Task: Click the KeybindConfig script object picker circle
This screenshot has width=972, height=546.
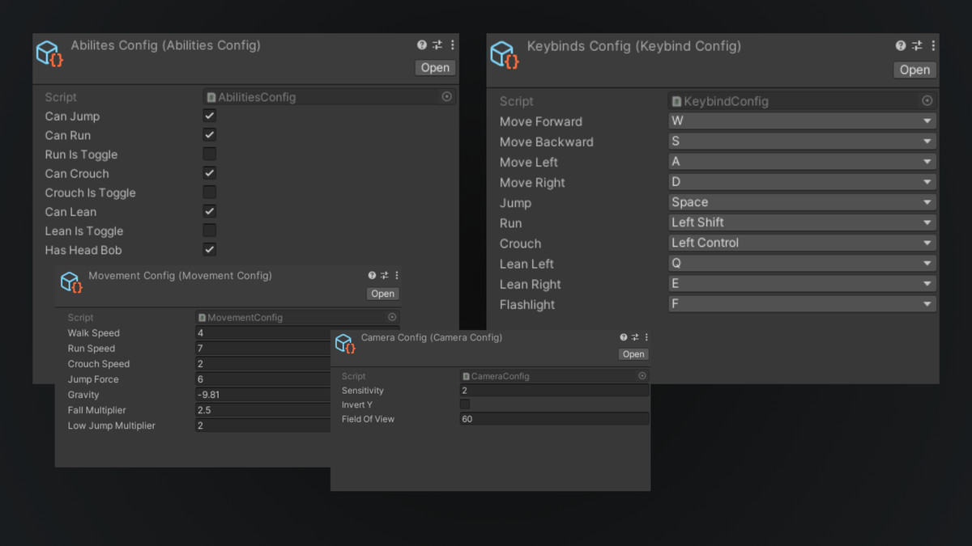Action: pyautogui.click(x=927, y=101)
